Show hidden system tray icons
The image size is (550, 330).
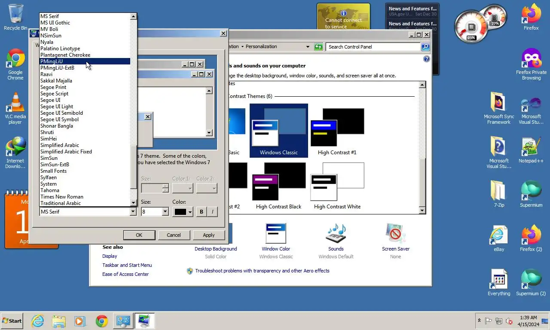pyautogui.click(x=479, y=321)
